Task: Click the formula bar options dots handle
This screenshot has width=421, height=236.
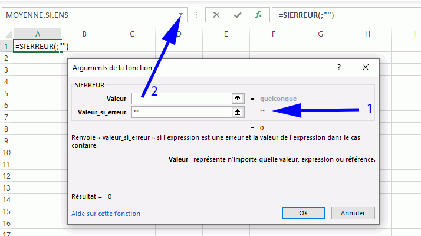Action: [196, 15]
